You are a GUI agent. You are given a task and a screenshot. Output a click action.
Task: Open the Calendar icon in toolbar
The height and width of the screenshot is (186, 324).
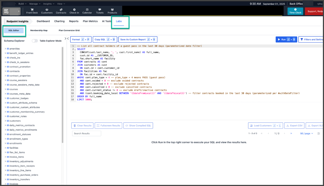tap(87, 10)
